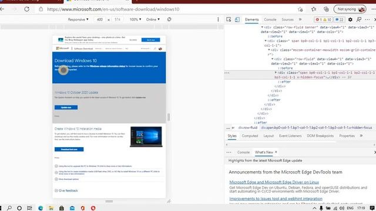Open device toolbar more options dots
The image size is (376, 211).
point(218,19)
